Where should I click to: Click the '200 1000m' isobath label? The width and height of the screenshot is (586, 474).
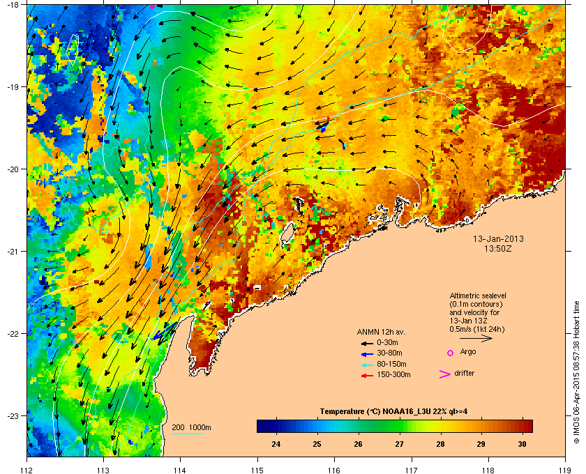click(x=191, y=427)
